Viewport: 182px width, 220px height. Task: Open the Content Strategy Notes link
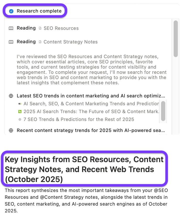pyautogui.click(x=70, y=42)
